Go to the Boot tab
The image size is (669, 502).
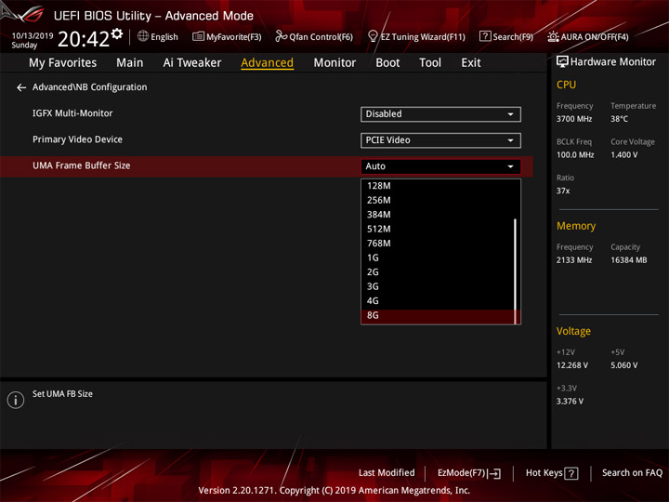tap(387, 63)
